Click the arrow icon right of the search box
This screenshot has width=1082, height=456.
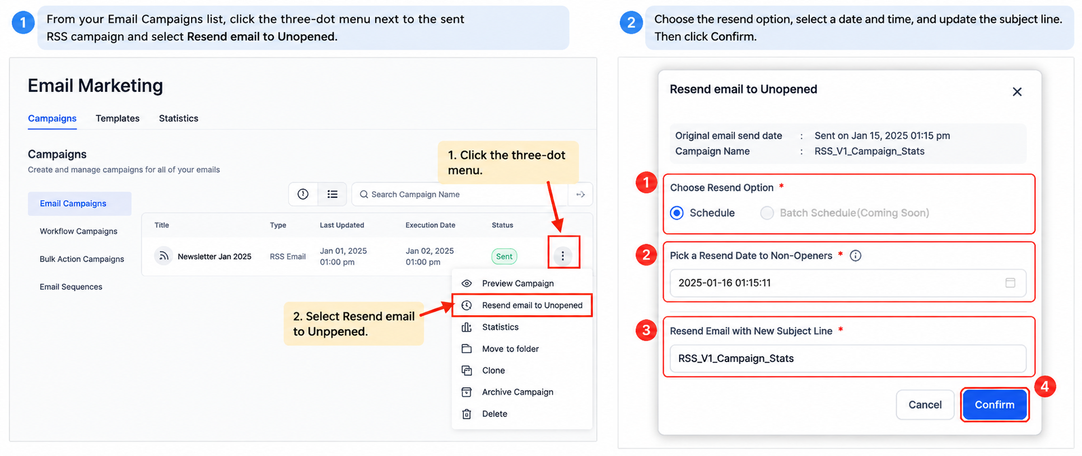581,194
